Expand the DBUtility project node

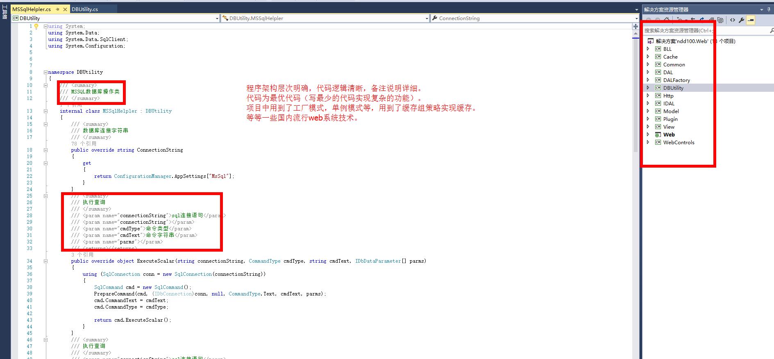648,88
